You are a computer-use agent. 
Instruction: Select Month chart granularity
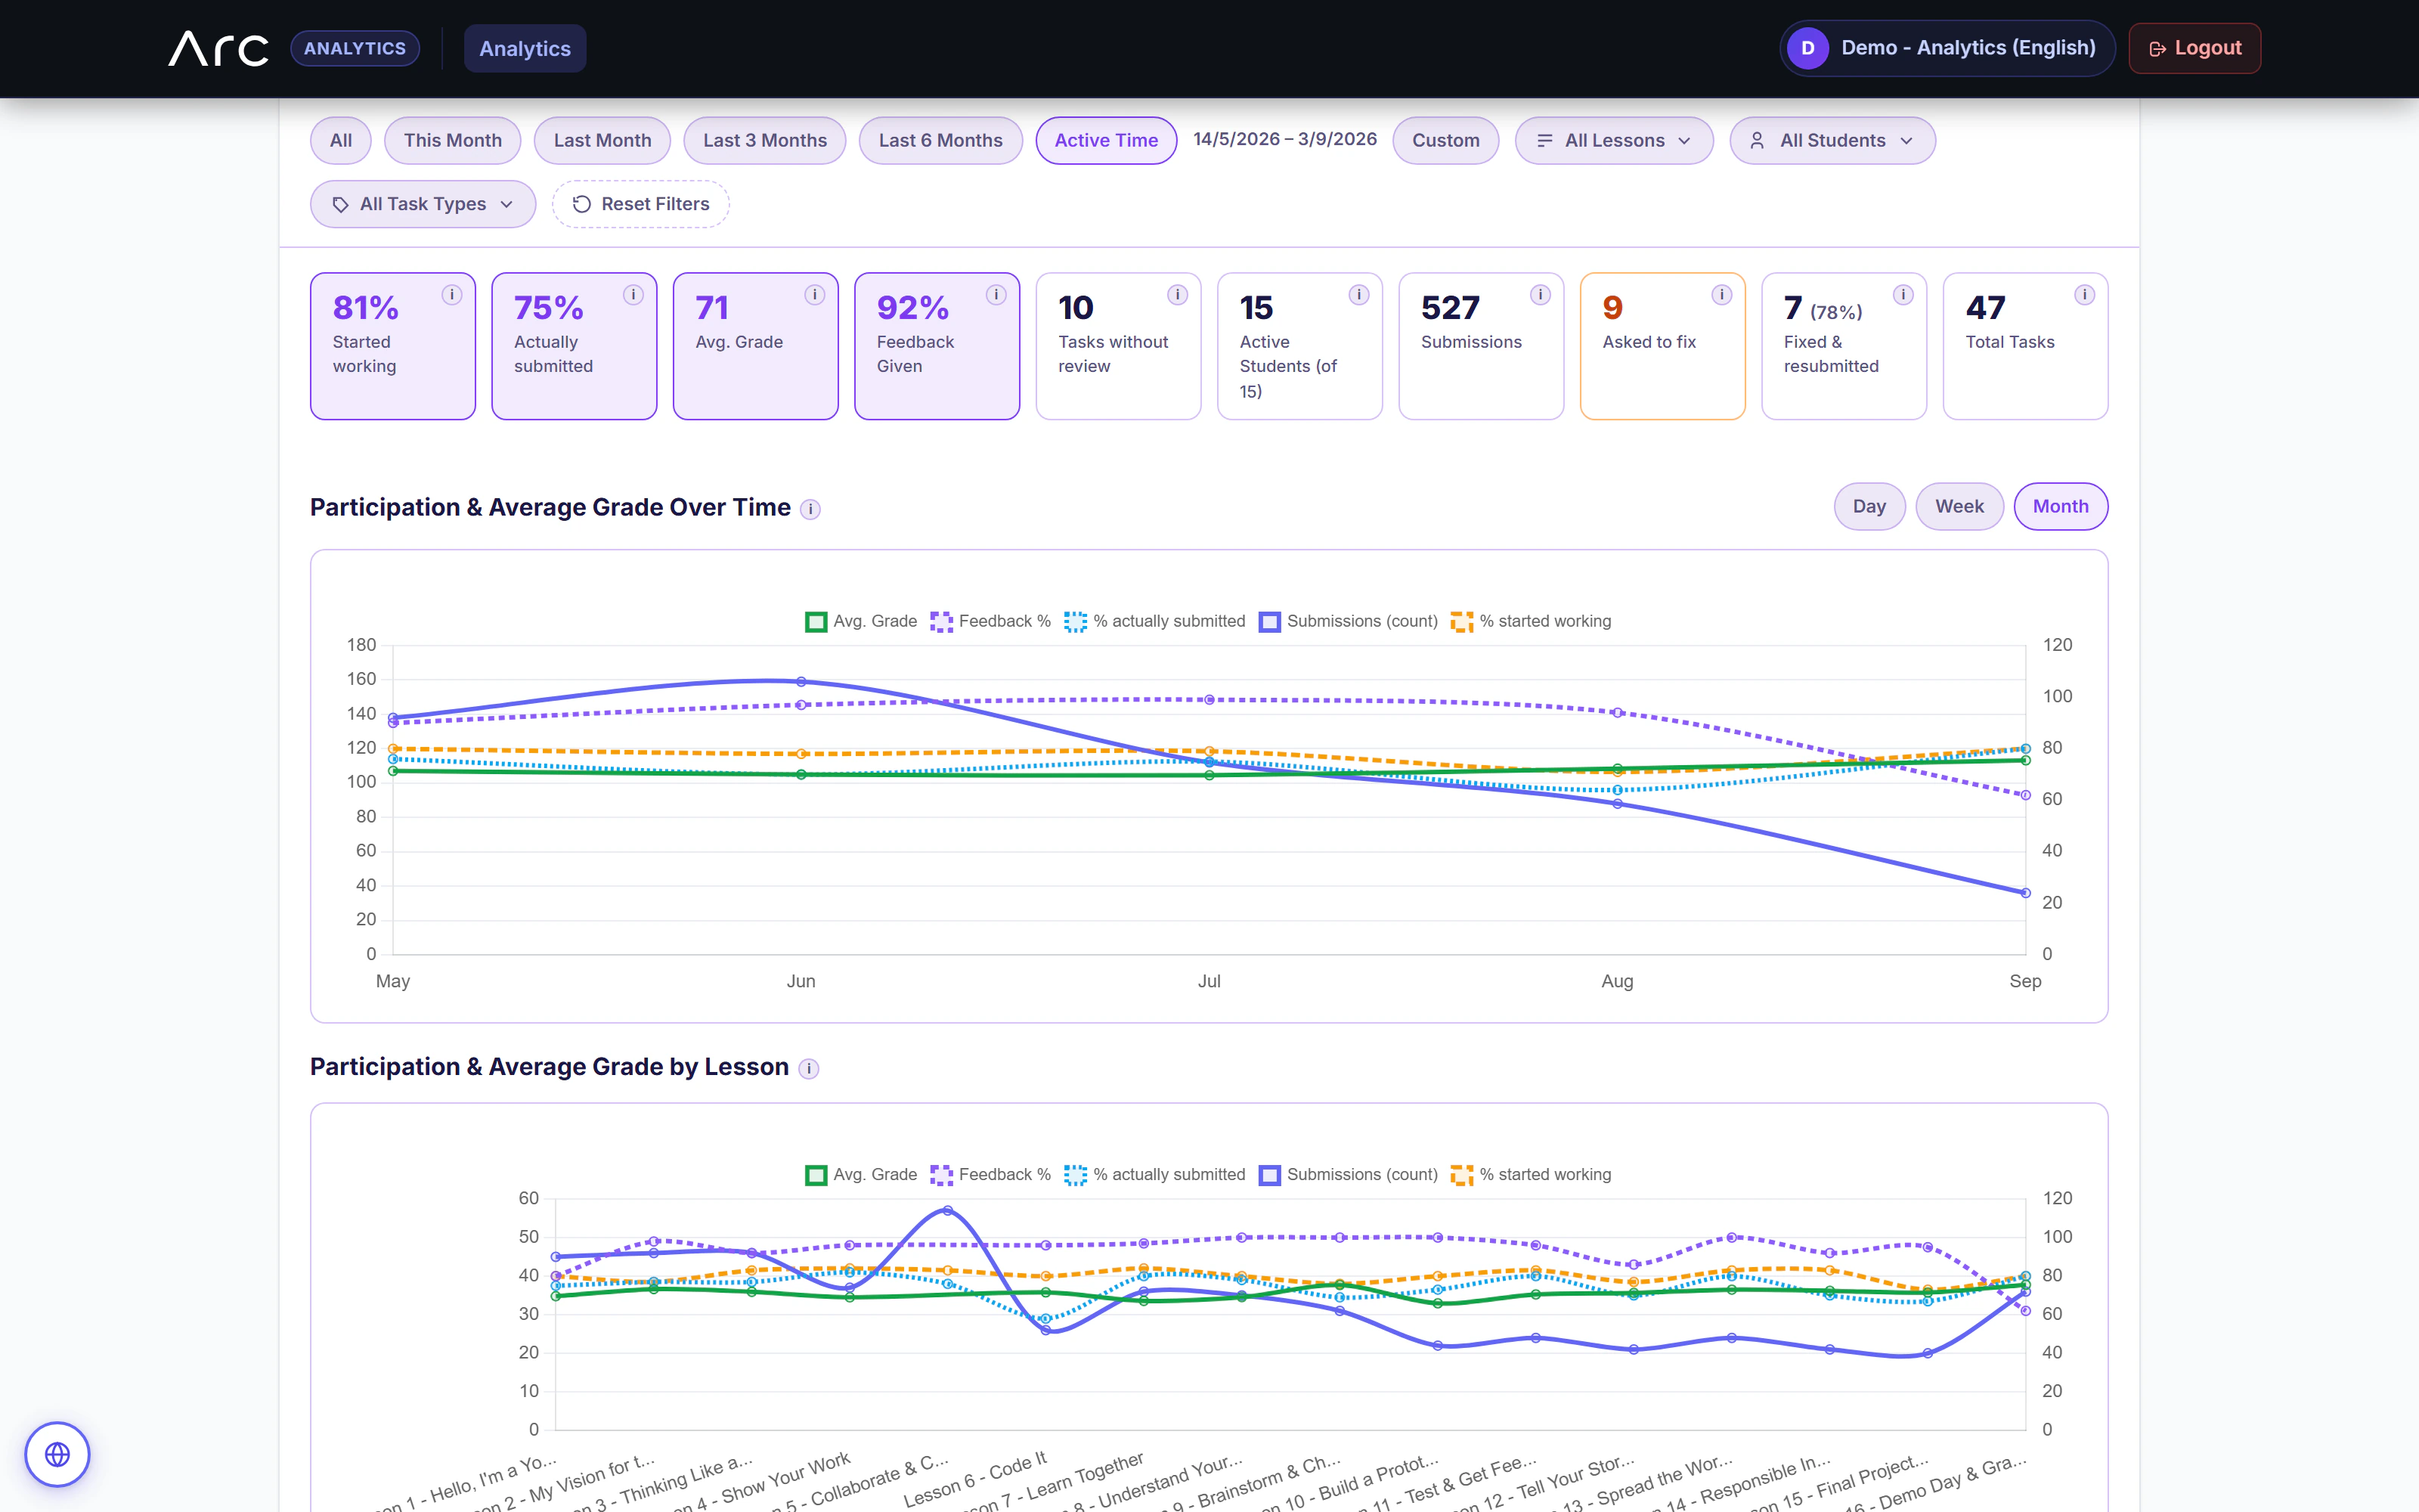tap(2060, 507)
